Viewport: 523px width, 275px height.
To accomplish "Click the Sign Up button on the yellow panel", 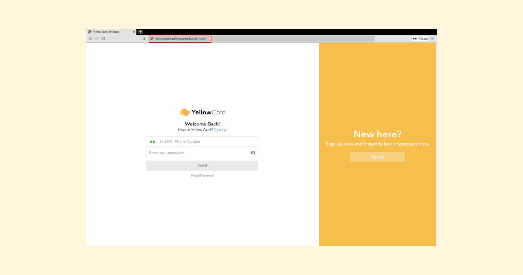I will point(377,157).
